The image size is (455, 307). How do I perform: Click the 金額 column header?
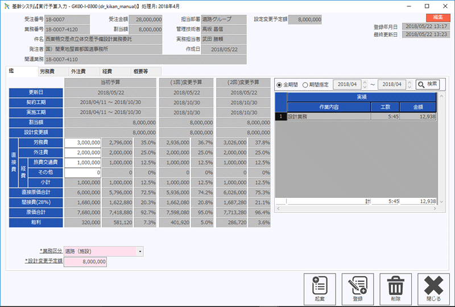(418, 107)
